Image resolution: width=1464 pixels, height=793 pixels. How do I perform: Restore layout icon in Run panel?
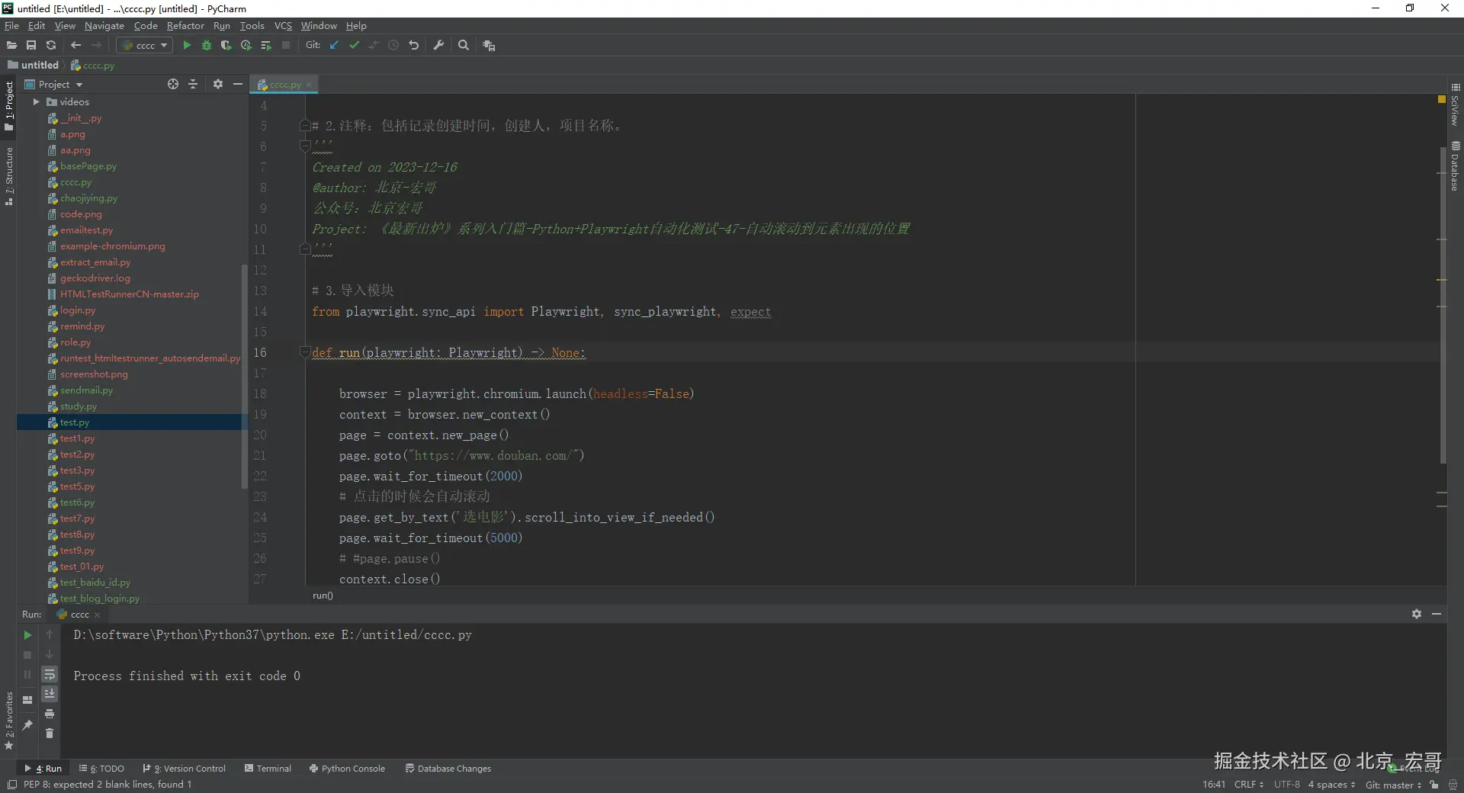[27, 700]
